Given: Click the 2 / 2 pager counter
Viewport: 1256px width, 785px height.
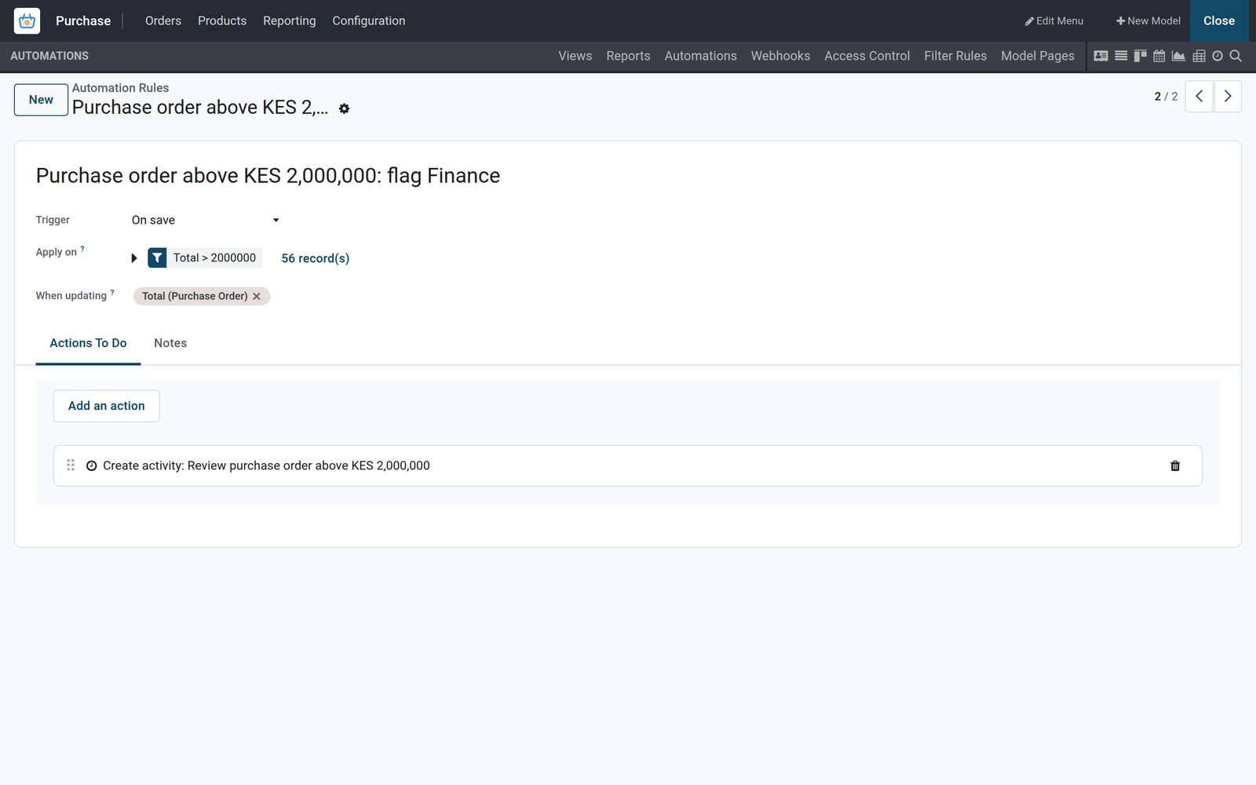Looking at the screenshot, I should click(1166, 97).
